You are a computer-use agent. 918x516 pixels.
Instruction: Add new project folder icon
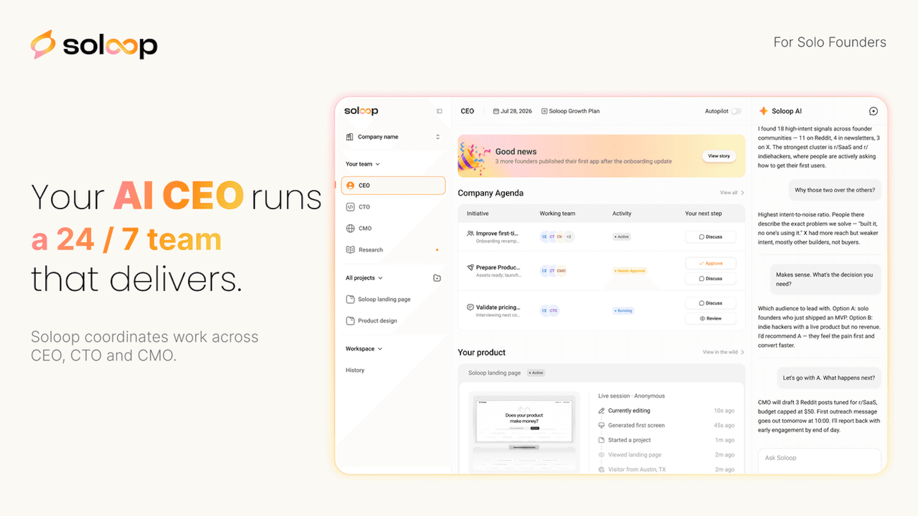click(437, 278)
